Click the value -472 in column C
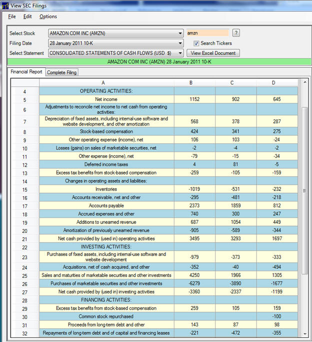Image resolution: width=312 pixels, height=342 pixels. pos(236,333)
